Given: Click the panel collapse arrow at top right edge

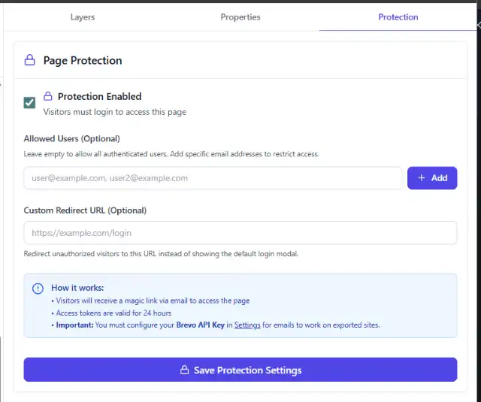Looking at the screenshot, I should tap(478, 25).
